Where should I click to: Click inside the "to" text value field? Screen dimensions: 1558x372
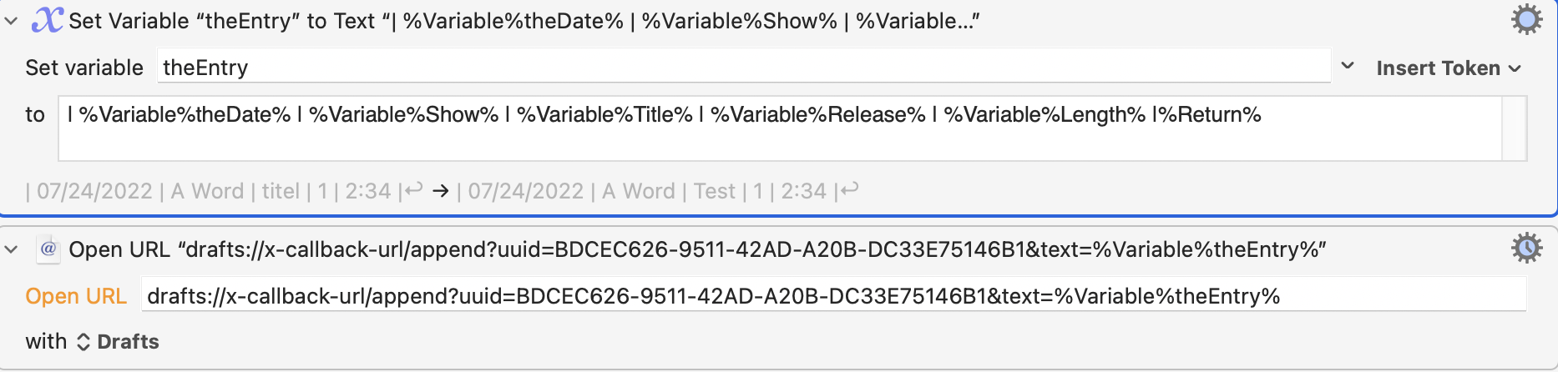tap(779, 128)
